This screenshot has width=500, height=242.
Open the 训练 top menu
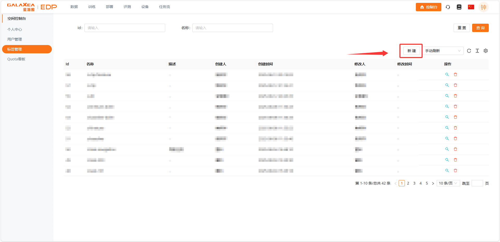[92, 7]
